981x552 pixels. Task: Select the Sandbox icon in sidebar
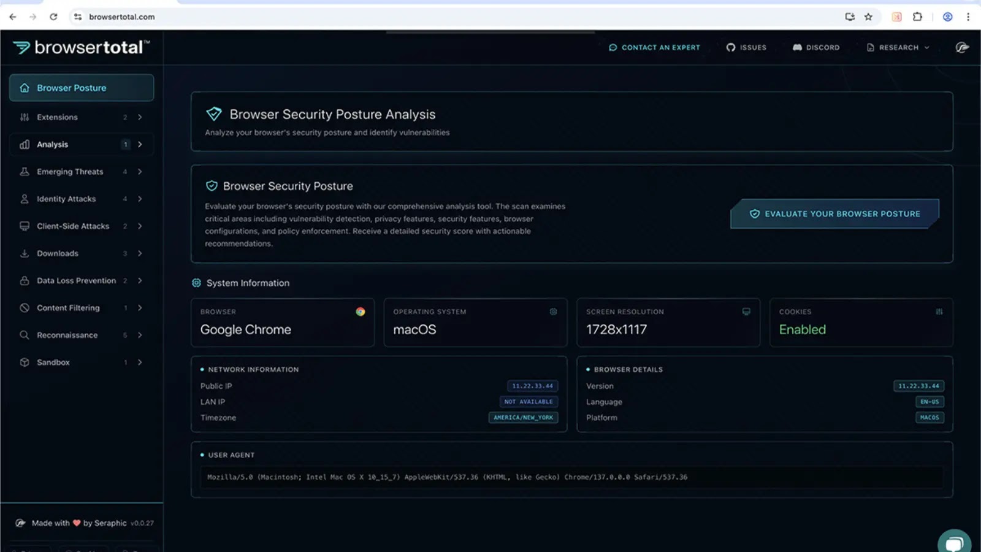click(24, 362)
